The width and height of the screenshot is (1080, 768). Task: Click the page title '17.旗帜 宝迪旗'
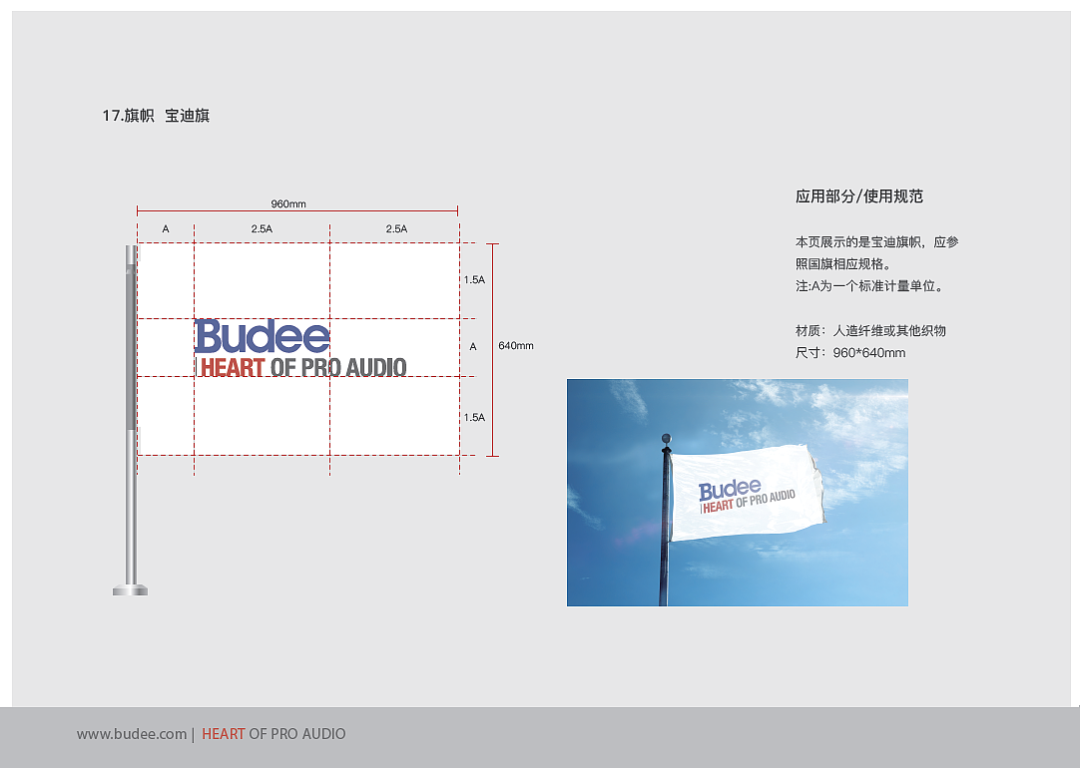coord(156,116)
